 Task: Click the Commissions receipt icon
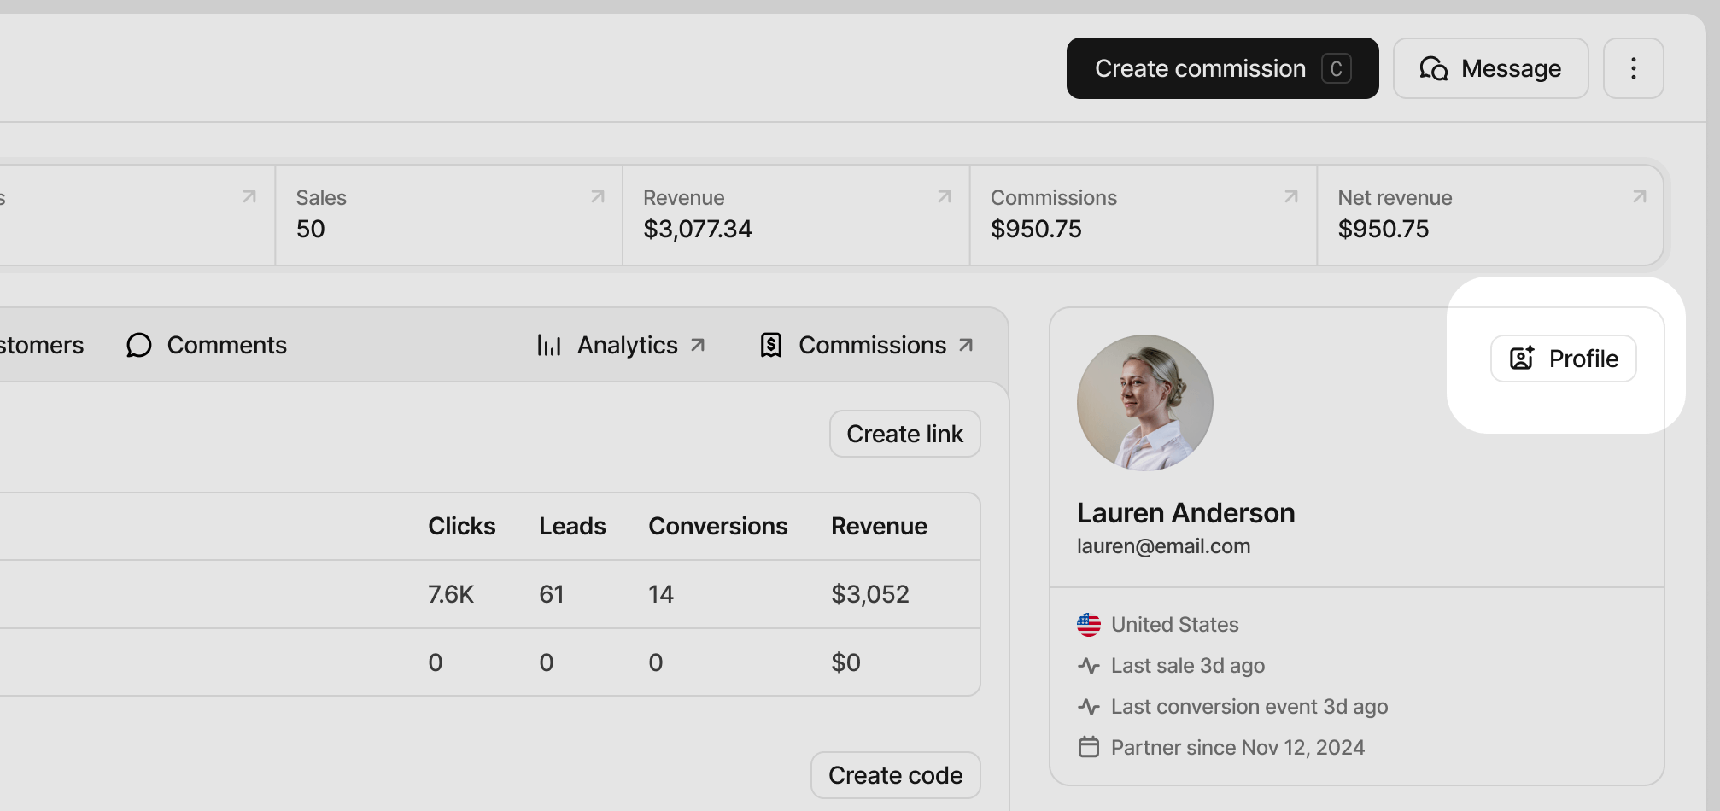pyautogui.click(x=771, y=345)
